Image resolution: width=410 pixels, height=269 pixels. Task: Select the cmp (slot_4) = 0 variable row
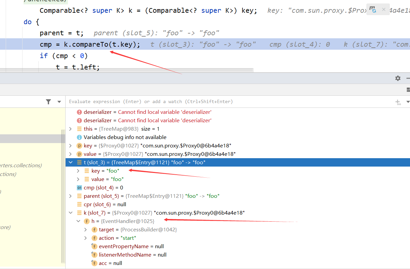pyautogui.click(x=238, y=187)
